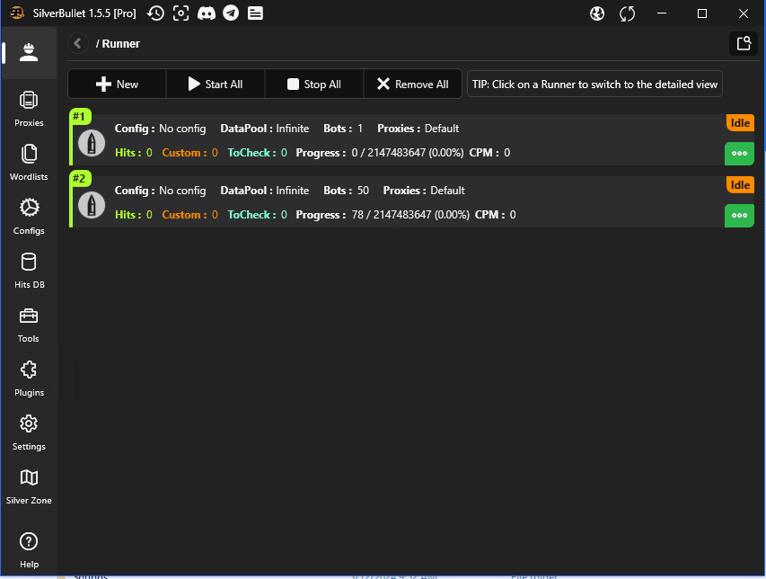Open options menu for runner #2
This screenshot has width=766, height=579.
(739, 215)
